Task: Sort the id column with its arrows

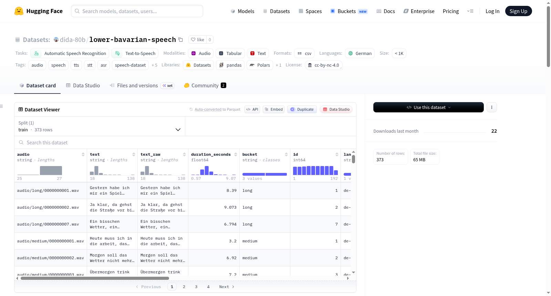Action: [x=337, y=154]
